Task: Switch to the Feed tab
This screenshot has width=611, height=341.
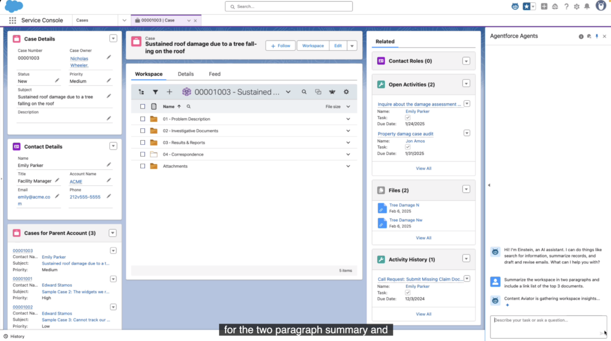Action: tap(214, 74)
